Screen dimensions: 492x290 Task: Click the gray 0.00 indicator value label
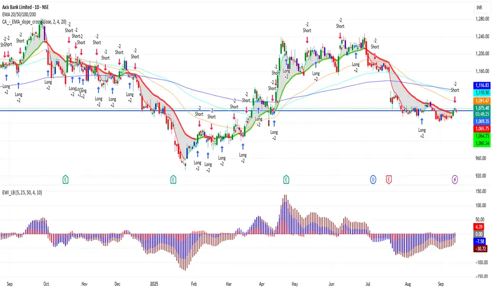[x=479, y=234]
